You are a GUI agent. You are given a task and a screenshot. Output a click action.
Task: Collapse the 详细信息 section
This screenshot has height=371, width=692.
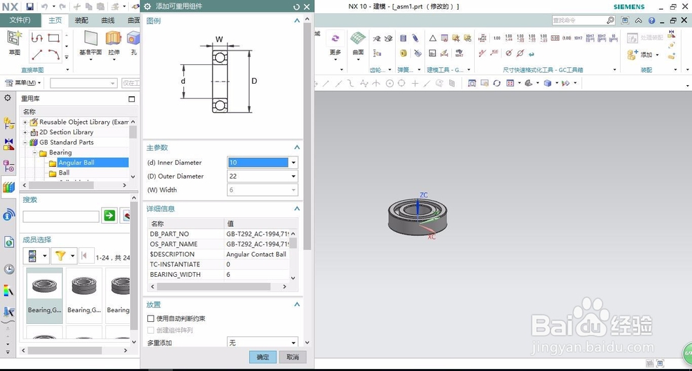pos(297,208)
